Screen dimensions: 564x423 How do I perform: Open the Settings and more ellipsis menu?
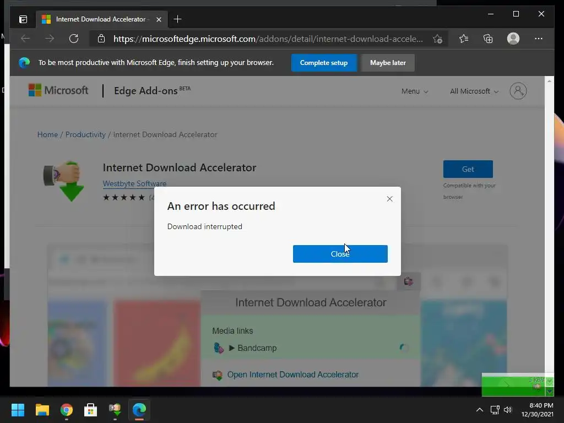coord(539,39)
